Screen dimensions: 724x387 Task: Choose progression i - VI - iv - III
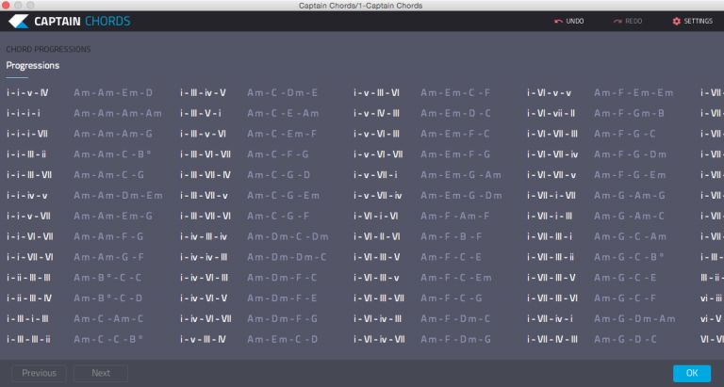point(378,318)
